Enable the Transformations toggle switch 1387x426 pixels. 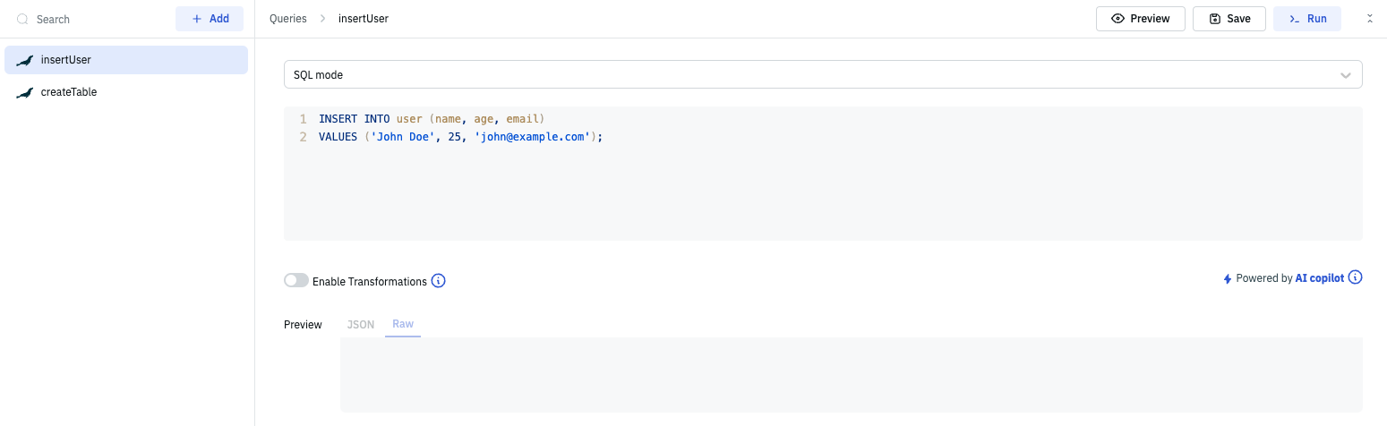(x=296, y=281)
